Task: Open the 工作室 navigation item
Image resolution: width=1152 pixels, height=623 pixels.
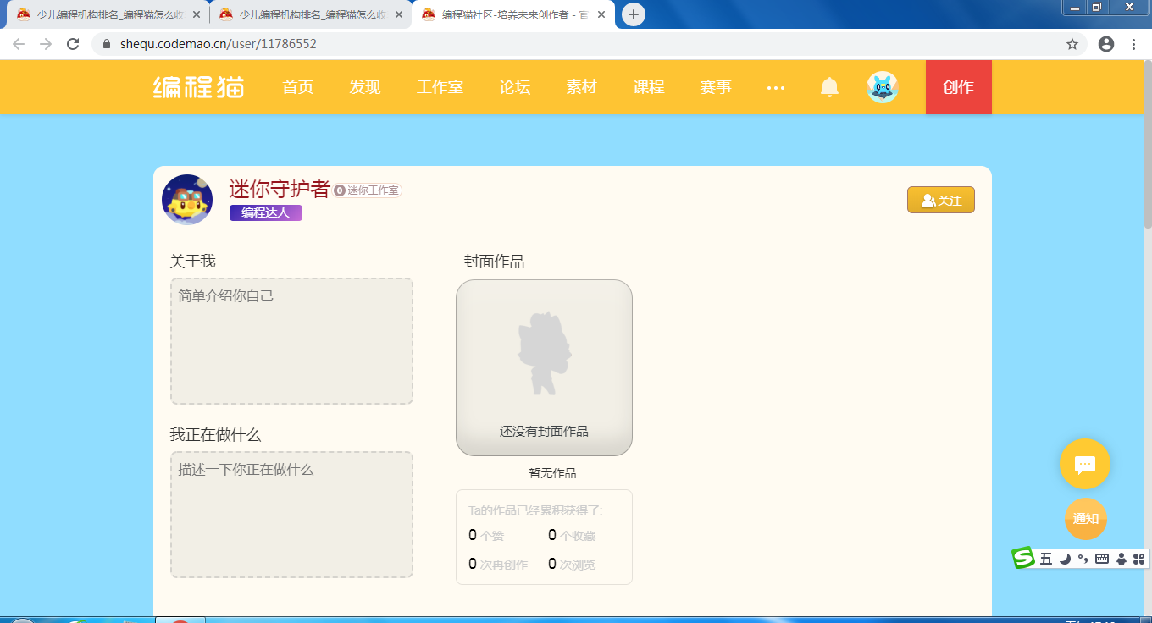Action: click(440, 87)
